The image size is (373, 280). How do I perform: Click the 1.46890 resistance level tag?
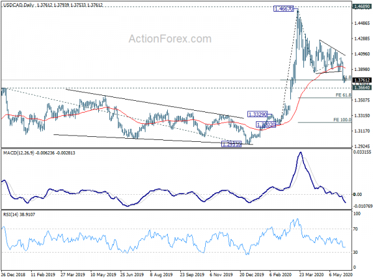click(x=362, y=7)
